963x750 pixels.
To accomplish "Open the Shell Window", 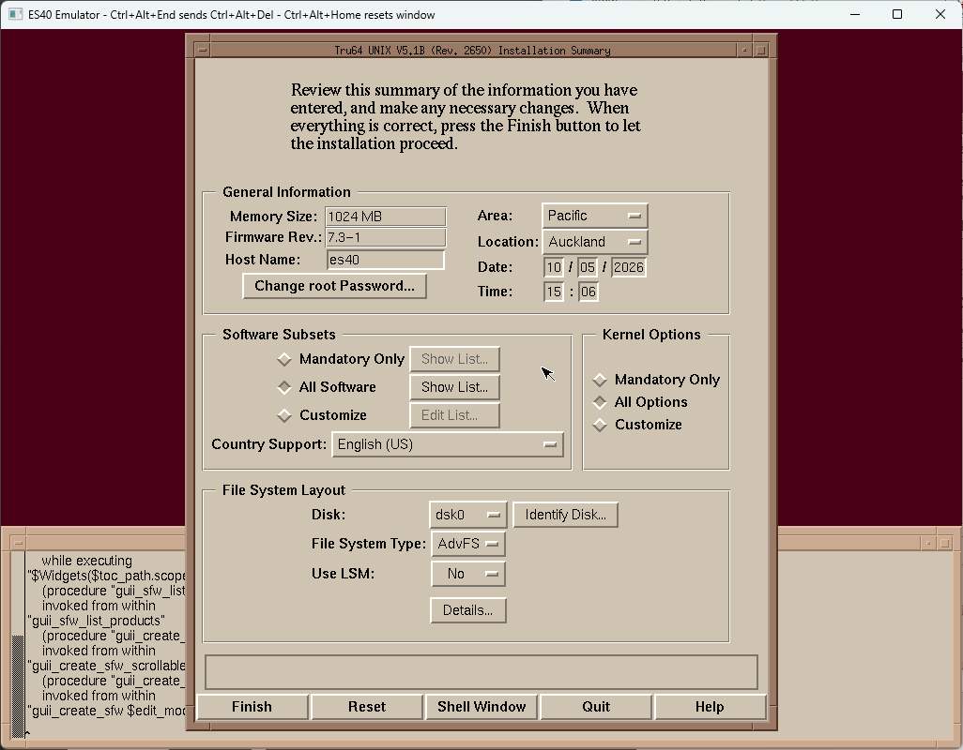I will [x=481, y=707].
